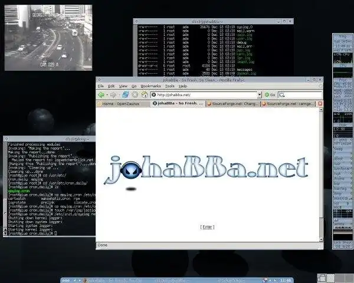
Task: Click the second pager desktop in the corner
Action: [331, 278]
